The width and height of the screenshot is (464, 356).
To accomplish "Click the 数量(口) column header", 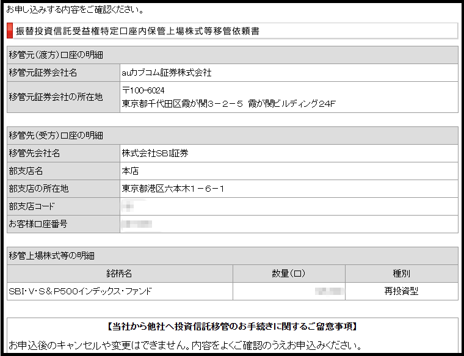I will 289,274.
